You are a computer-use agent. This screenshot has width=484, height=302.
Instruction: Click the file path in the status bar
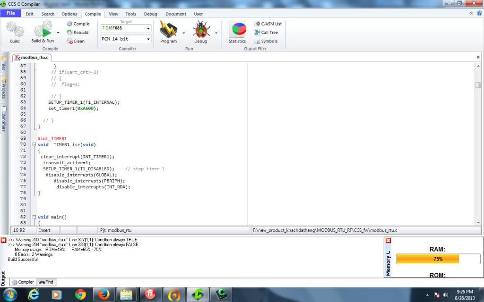tap(325, 230)
